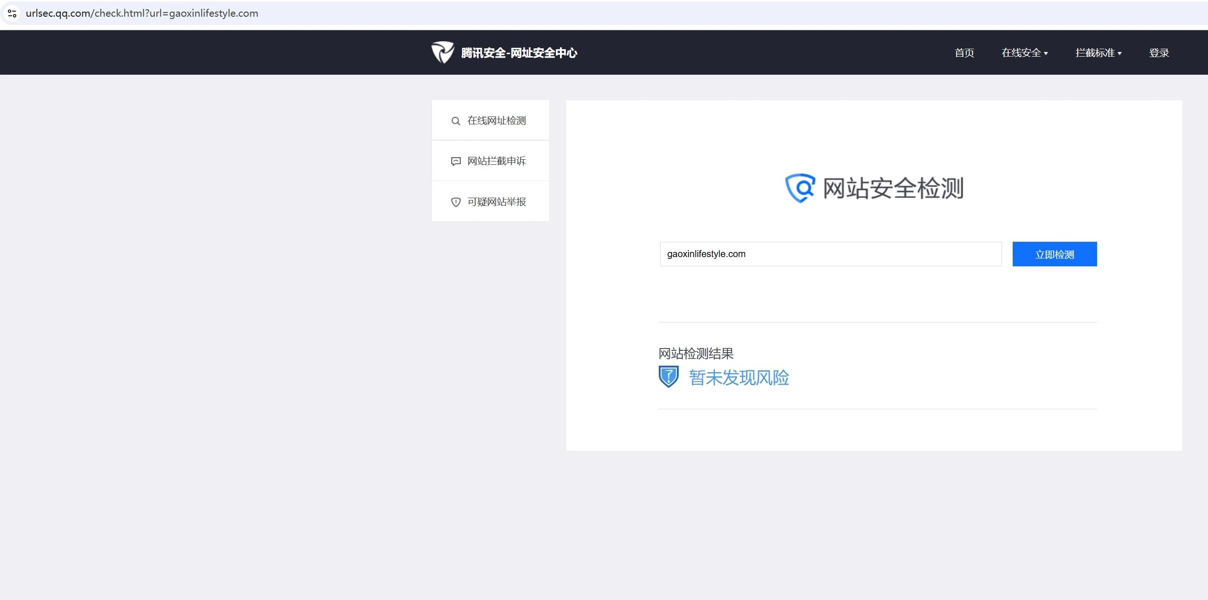Click the blue 网站安全检测 shield logo
Image resolution: width=1208 pixels, height=600 pixels.
click(800, 188)
